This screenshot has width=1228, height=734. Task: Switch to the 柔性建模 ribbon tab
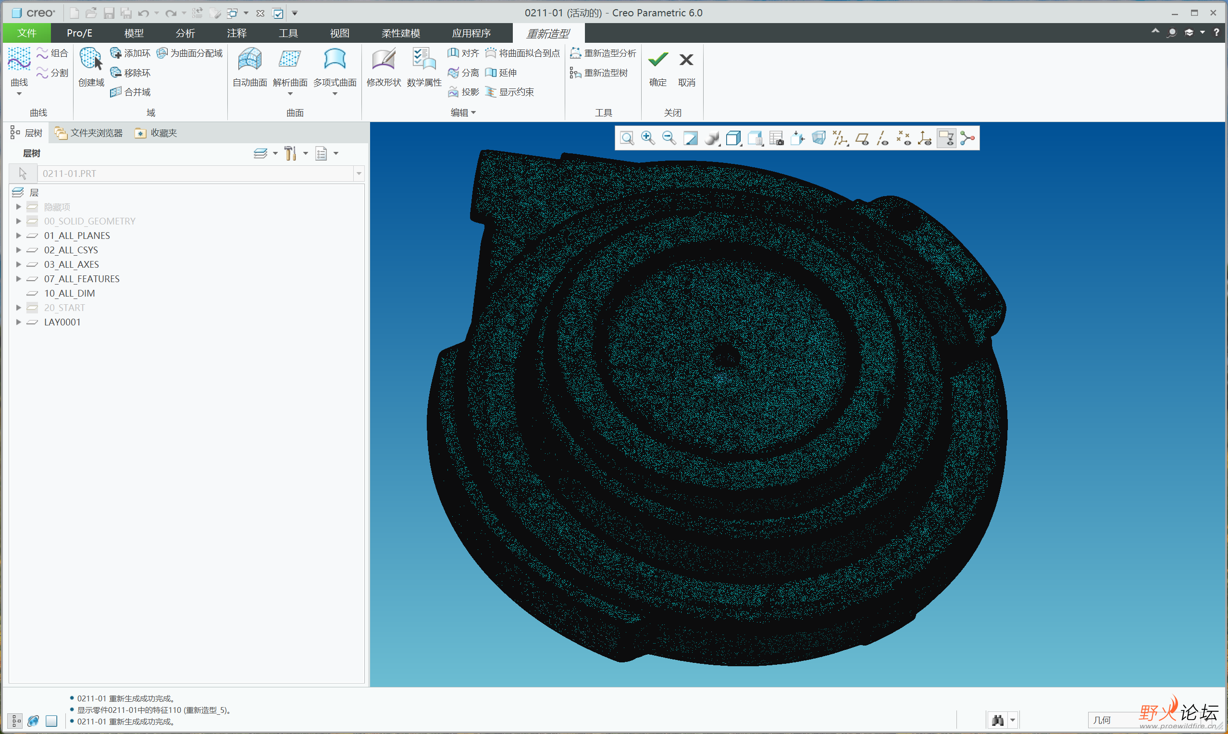pos(400,33)
